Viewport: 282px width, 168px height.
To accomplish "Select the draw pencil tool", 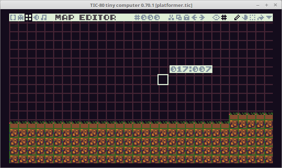I will click(x=237, y=18).
